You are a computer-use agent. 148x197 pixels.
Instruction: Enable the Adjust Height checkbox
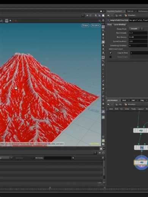pyautogui.click(x=110, y=57)
